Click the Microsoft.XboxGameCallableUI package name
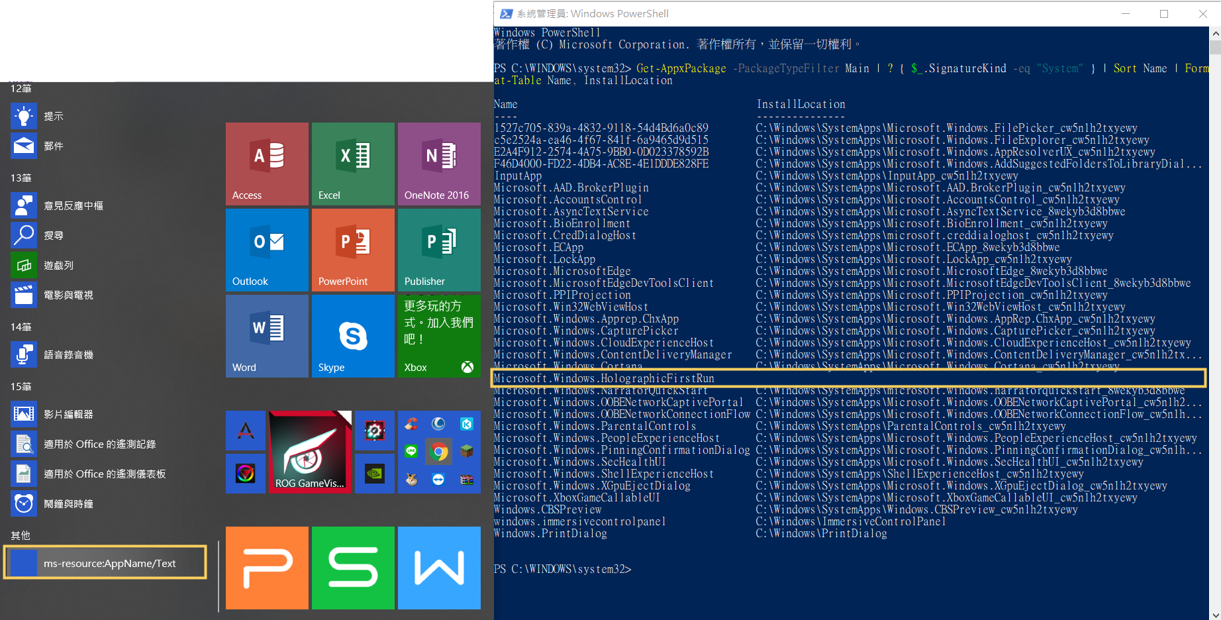The height and width of the screenshot is (620, 1221). coord(577,497)
